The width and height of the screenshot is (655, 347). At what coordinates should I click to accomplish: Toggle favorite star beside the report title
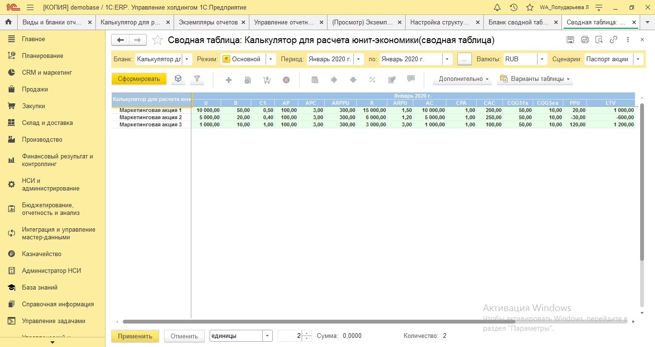point(157,40)
